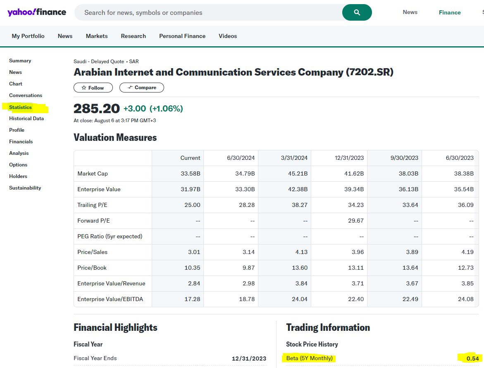
Task: Open the Profile section in sidebar
Action: pyautogui.click(x=17, y=130)
